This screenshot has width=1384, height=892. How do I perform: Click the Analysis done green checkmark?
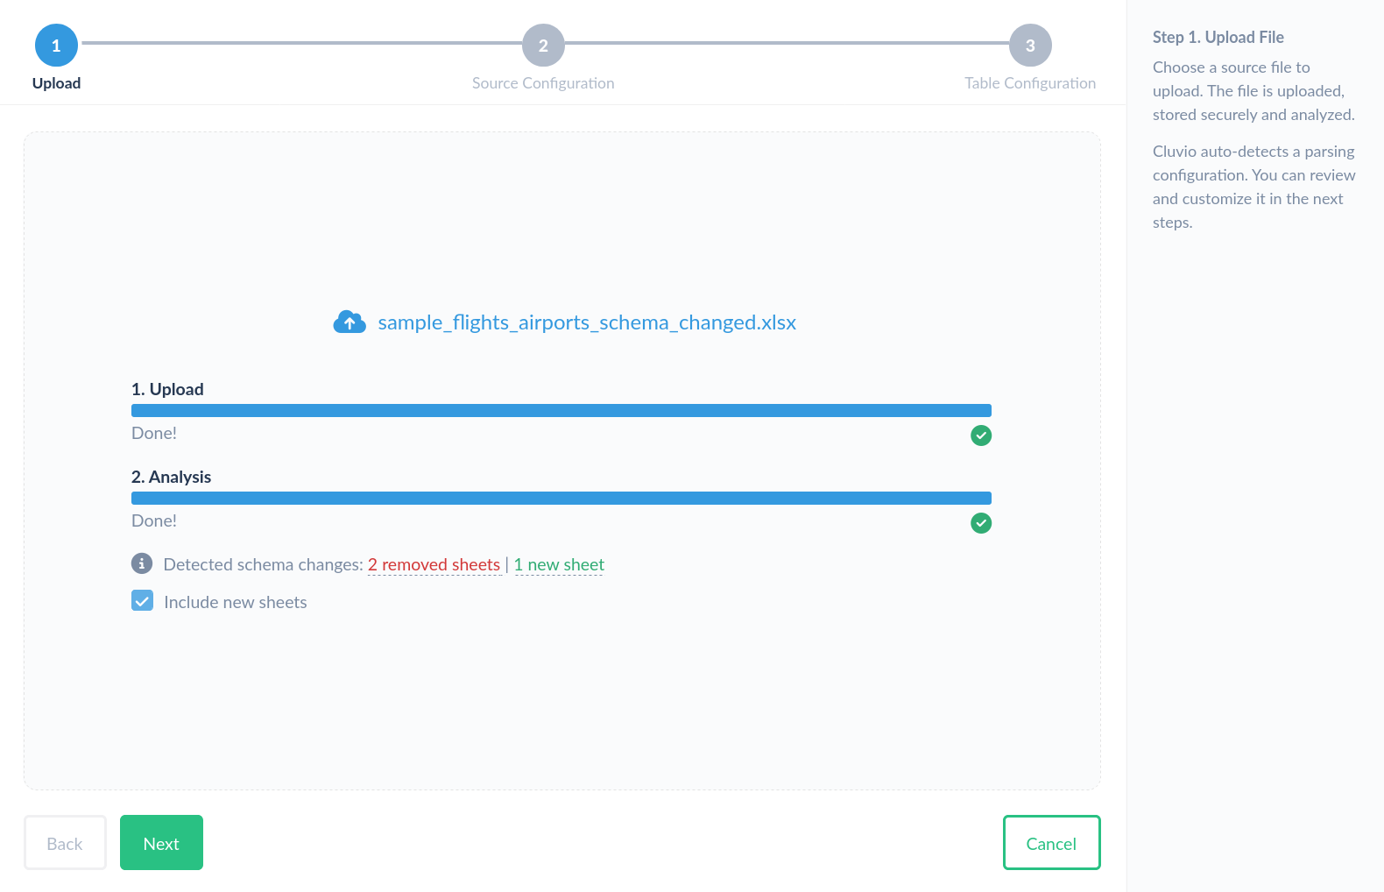point(981,523)
